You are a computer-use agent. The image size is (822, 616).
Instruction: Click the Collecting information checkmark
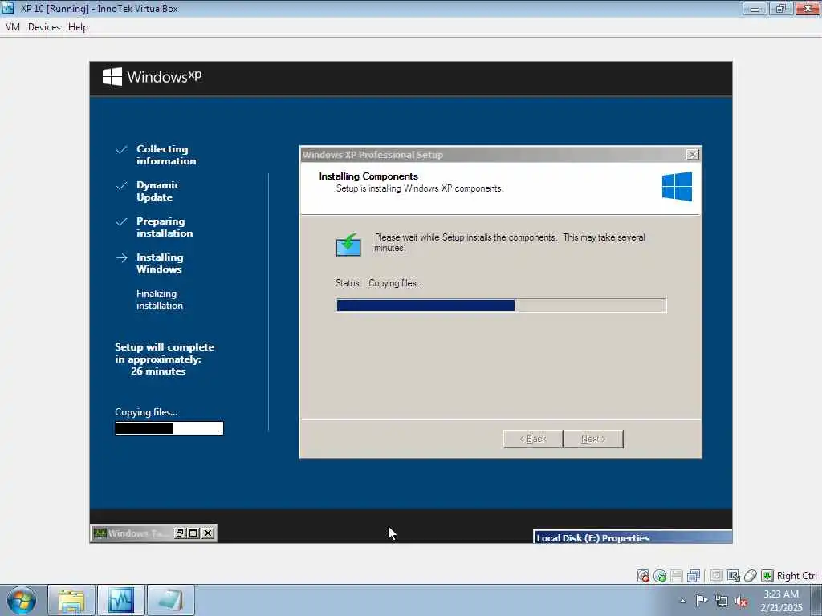pos(122,150)
